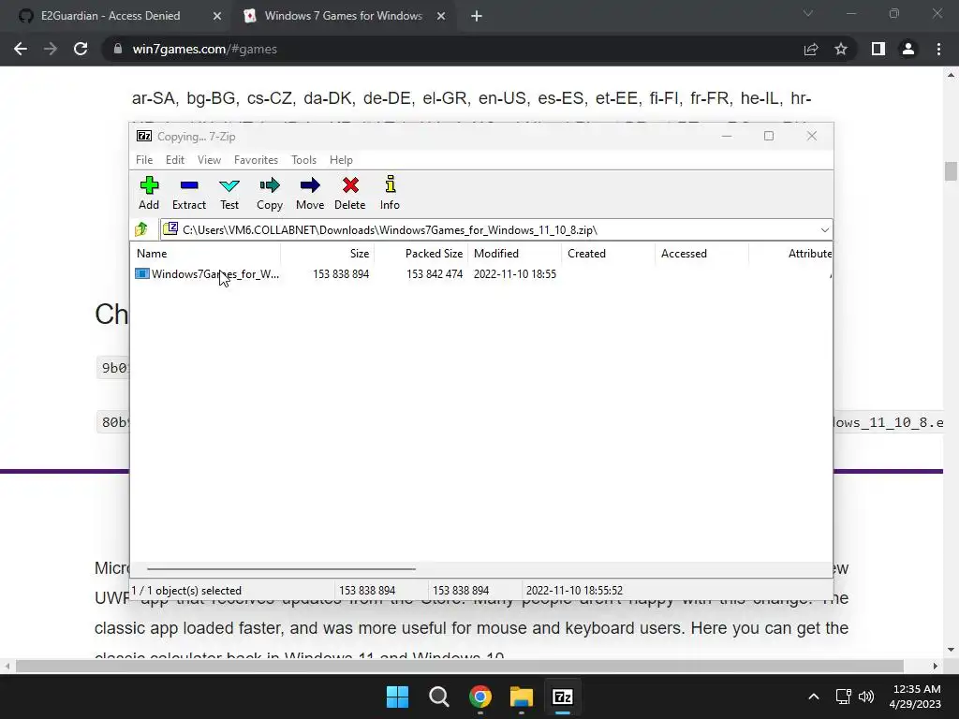Image resolution: width=959 pixels, height=719 pixels.
Task: Open the Windows Start menu
Action: click(x=397, y=697)
